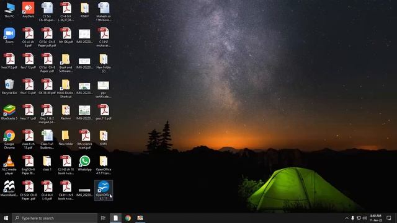Select the Cl-4 M.V L-9.pdf file
This screenshot has height=223, width=397.
click(47, 190)
